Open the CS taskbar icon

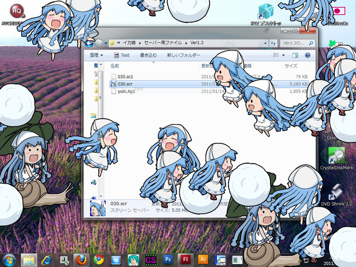[151, 260]
